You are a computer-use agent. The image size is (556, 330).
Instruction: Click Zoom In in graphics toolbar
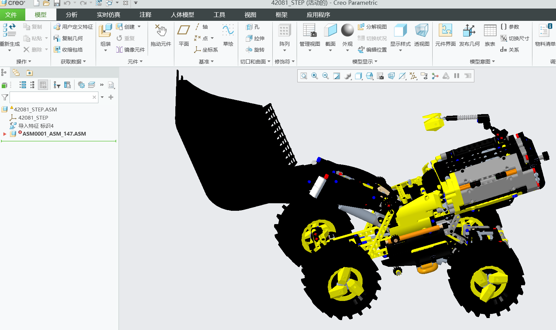(x=315, y=76)
